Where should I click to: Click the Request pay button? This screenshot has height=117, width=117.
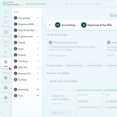[59, 113]
